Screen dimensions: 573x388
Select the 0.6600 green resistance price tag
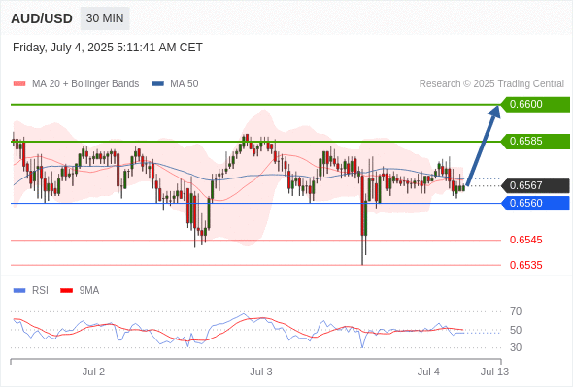pos(535,105)
